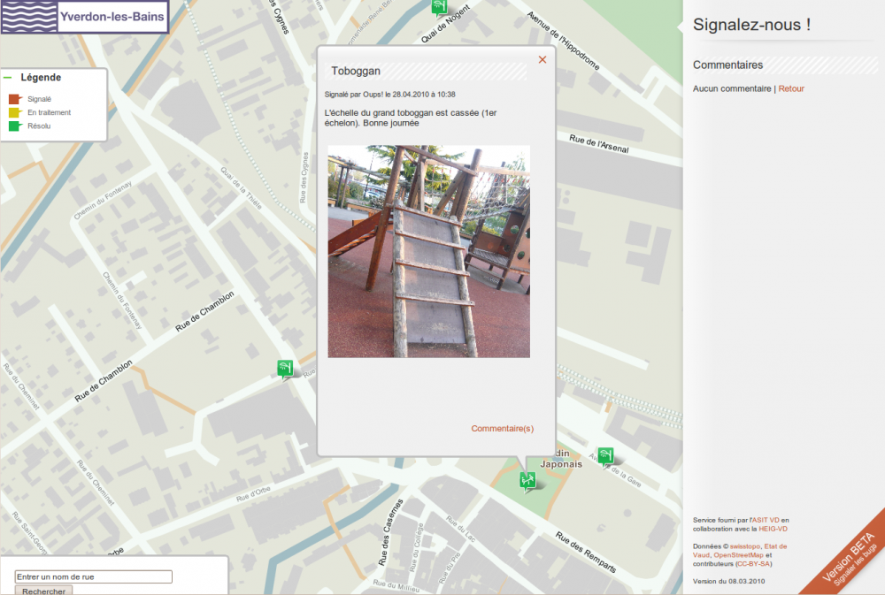Click the green Résolu flag icon
The width and height of the screenshot is (885, 595).
click(x=15, y=126)
